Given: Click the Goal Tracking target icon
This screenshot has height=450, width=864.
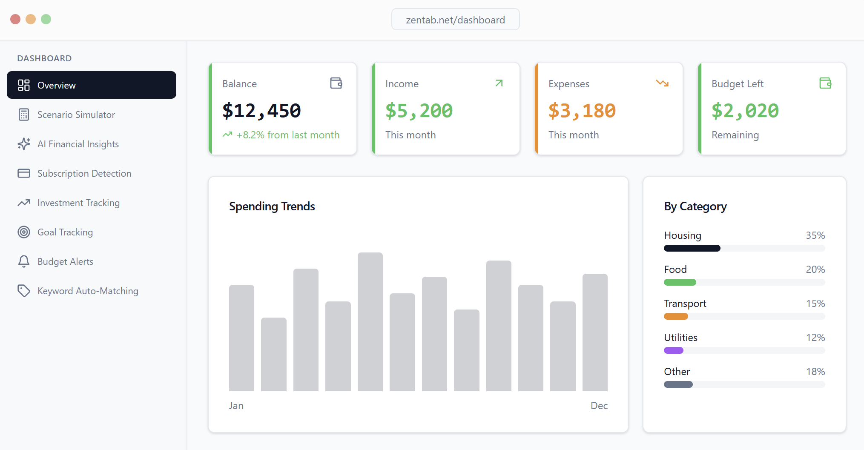Looking at the screenshot, I should click(x=24, y=232).
